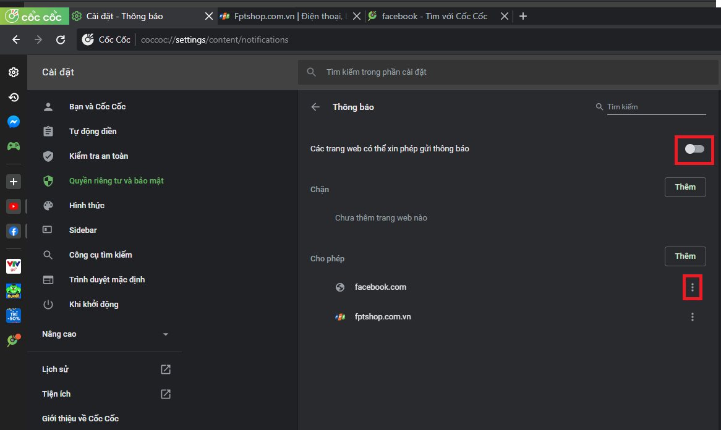721x430 pixels.
Task: Open Lịch sử external link icon
Action: click(x=166, y=369)
